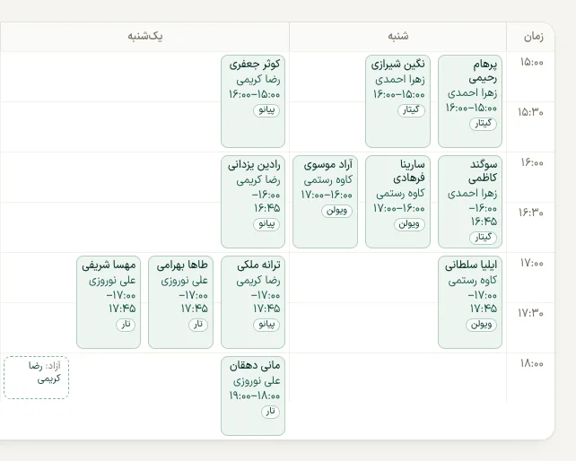This screenshot has width=576, height=461.
Task: Open مانی دهقان lesson card
Action: point(253,396)
